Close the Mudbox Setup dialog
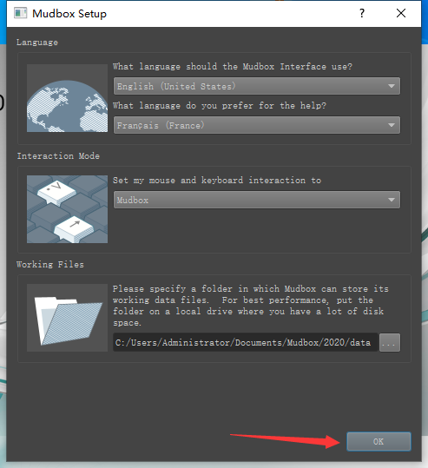 point(401,13)
